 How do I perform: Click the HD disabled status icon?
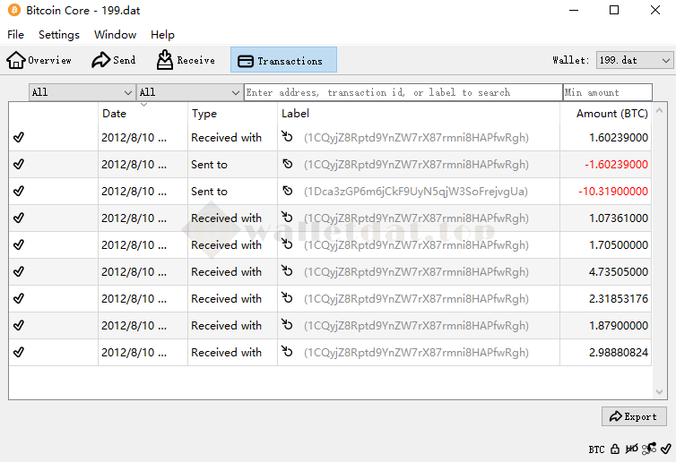pyautogui.click(x=631, y=449)
